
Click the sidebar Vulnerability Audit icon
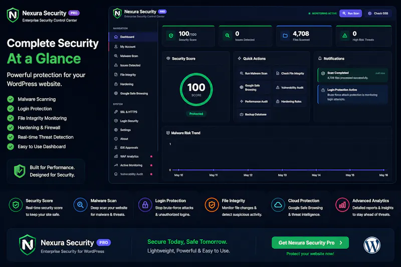[x=116, y=174]
